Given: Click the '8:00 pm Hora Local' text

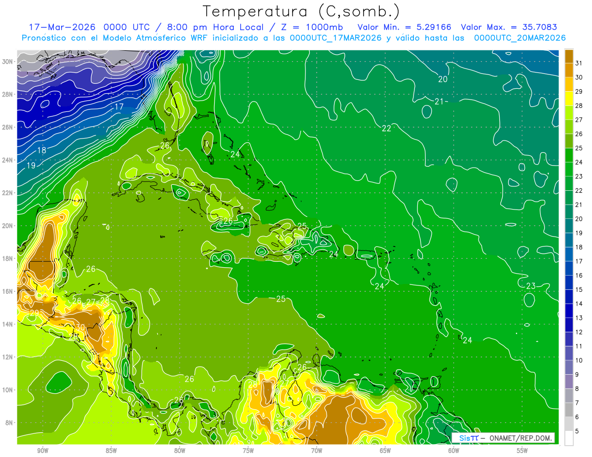Looking at the screenshot, I should [215, 27].
